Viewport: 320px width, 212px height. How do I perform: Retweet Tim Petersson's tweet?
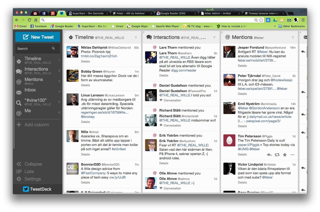pyautogui.click(x=277, y=155)
